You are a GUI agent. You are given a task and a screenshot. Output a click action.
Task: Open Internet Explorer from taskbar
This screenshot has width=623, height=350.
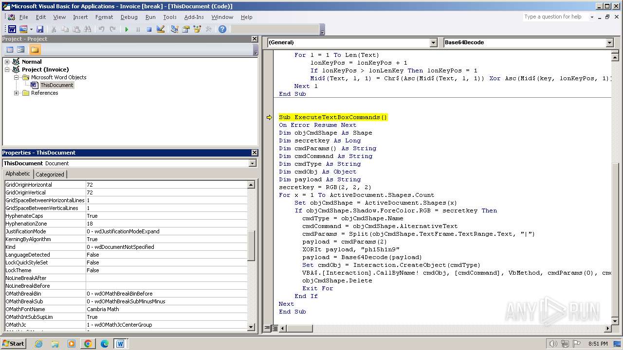point(39,344)
